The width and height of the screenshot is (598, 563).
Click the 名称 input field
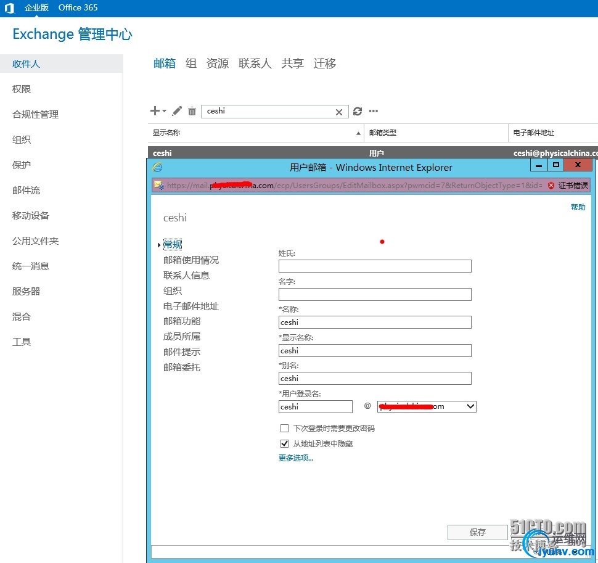pos(375,322)
